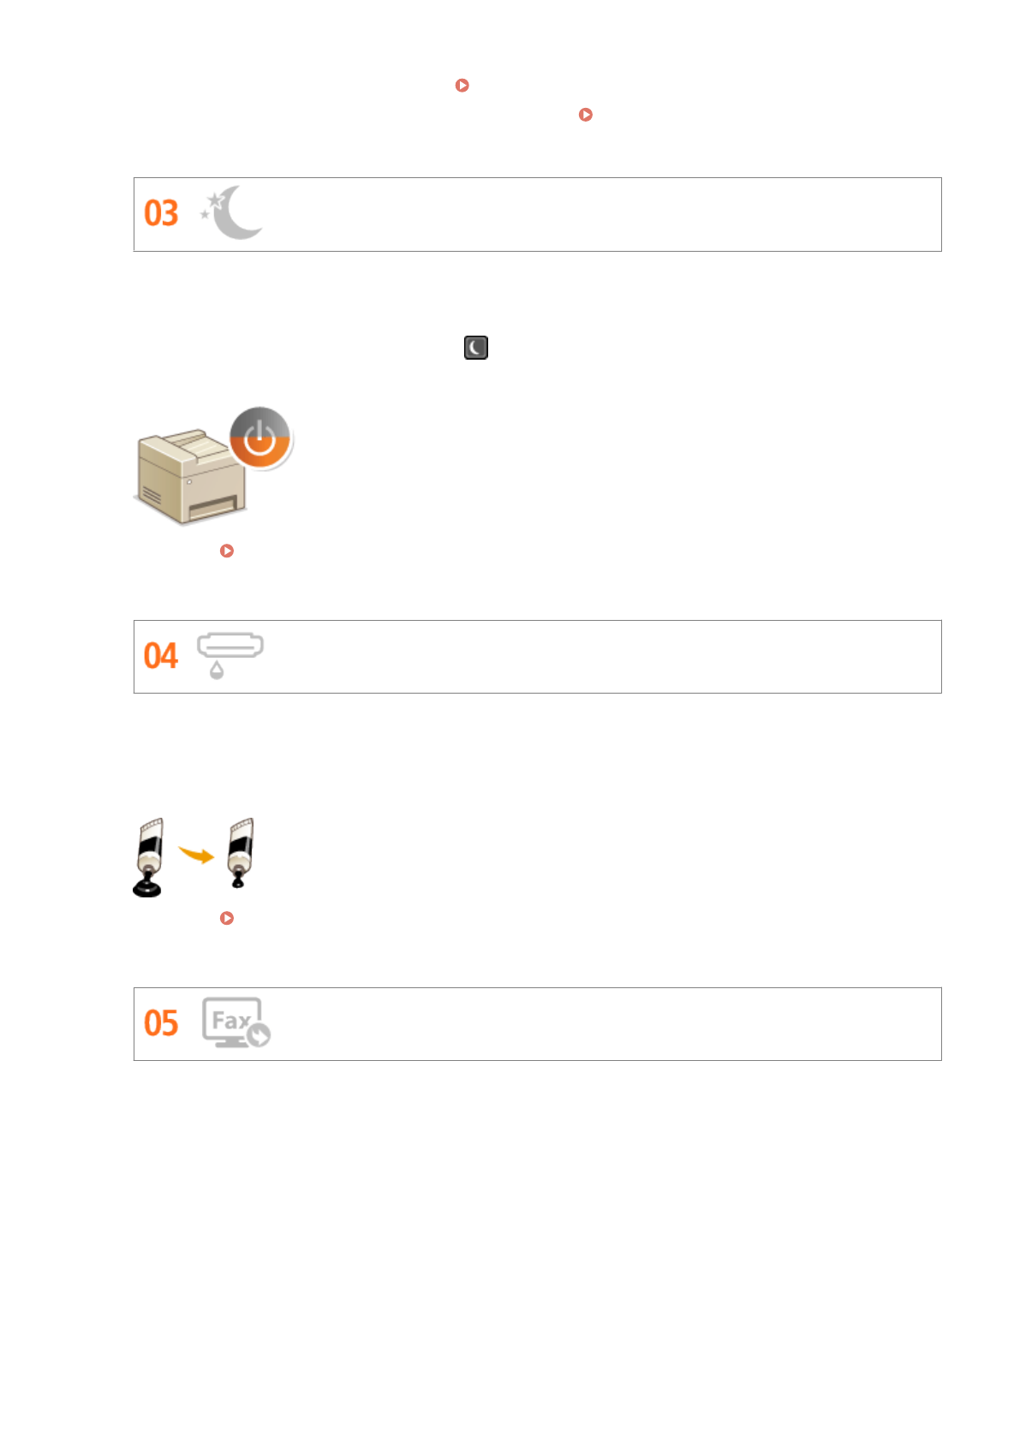This screenshot has width=1020, height=1442.
Task: Click the orange 03 section number
Action: click(x=161, y=214)
